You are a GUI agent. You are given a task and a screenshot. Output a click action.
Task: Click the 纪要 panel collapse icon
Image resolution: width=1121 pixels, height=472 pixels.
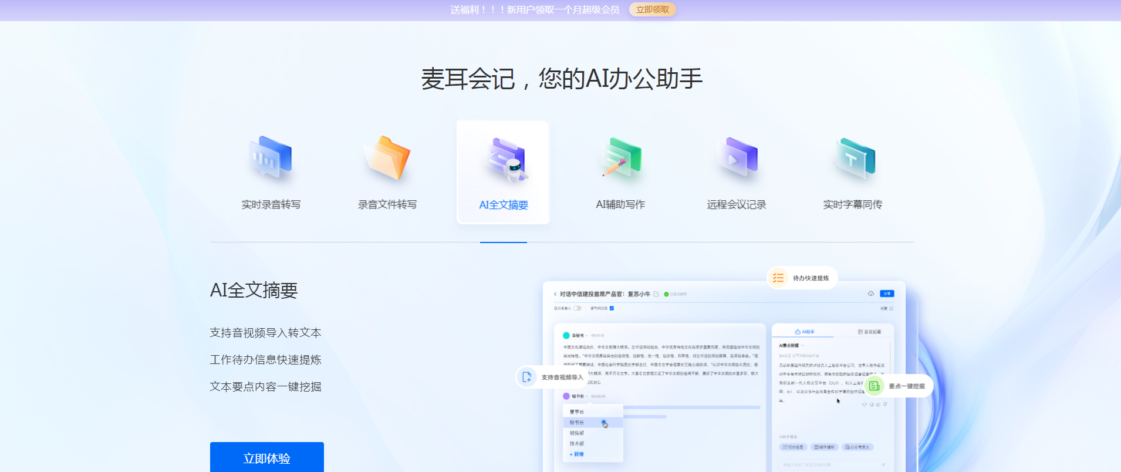[891, 308]
